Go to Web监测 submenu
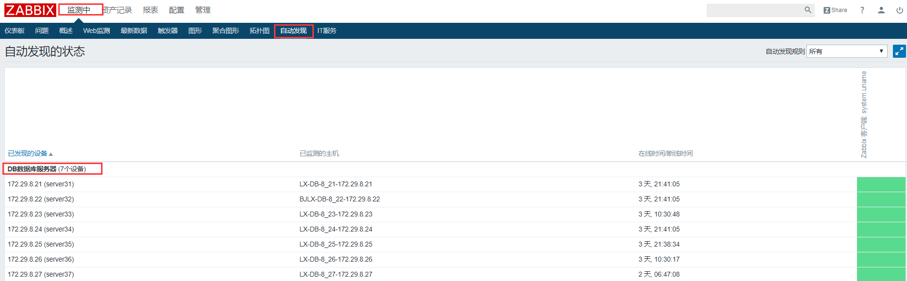Image resolution: width=907 pixels, height=281 pixels. 97,31
